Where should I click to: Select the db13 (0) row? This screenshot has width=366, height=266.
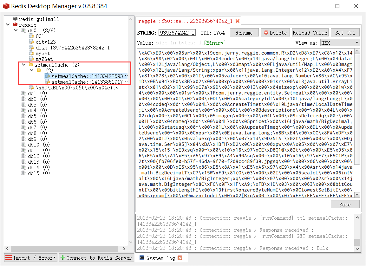[x=36, y=162]
